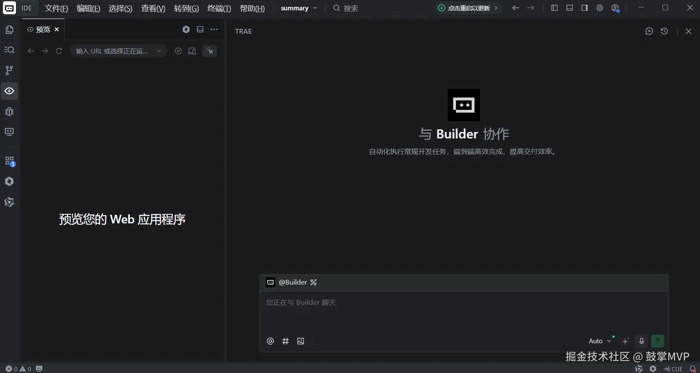
Task: Toggle panel layout icon in preview tab bar
Action: tap(200, 29)
